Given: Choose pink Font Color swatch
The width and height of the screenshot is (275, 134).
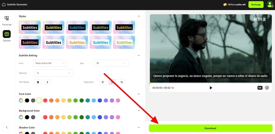Looking at the screenshot, I should (x=118, y=100).
